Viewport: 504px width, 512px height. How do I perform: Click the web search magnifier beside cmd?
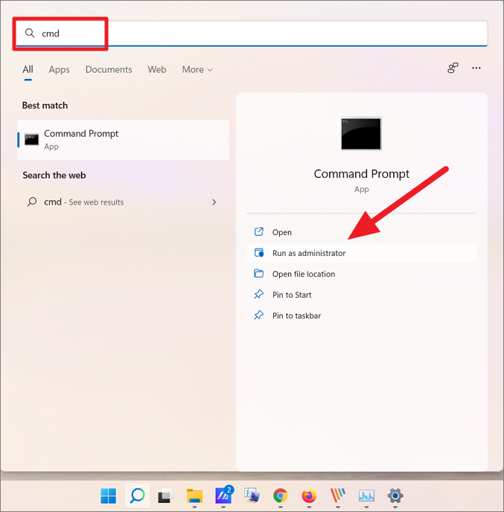32,202
